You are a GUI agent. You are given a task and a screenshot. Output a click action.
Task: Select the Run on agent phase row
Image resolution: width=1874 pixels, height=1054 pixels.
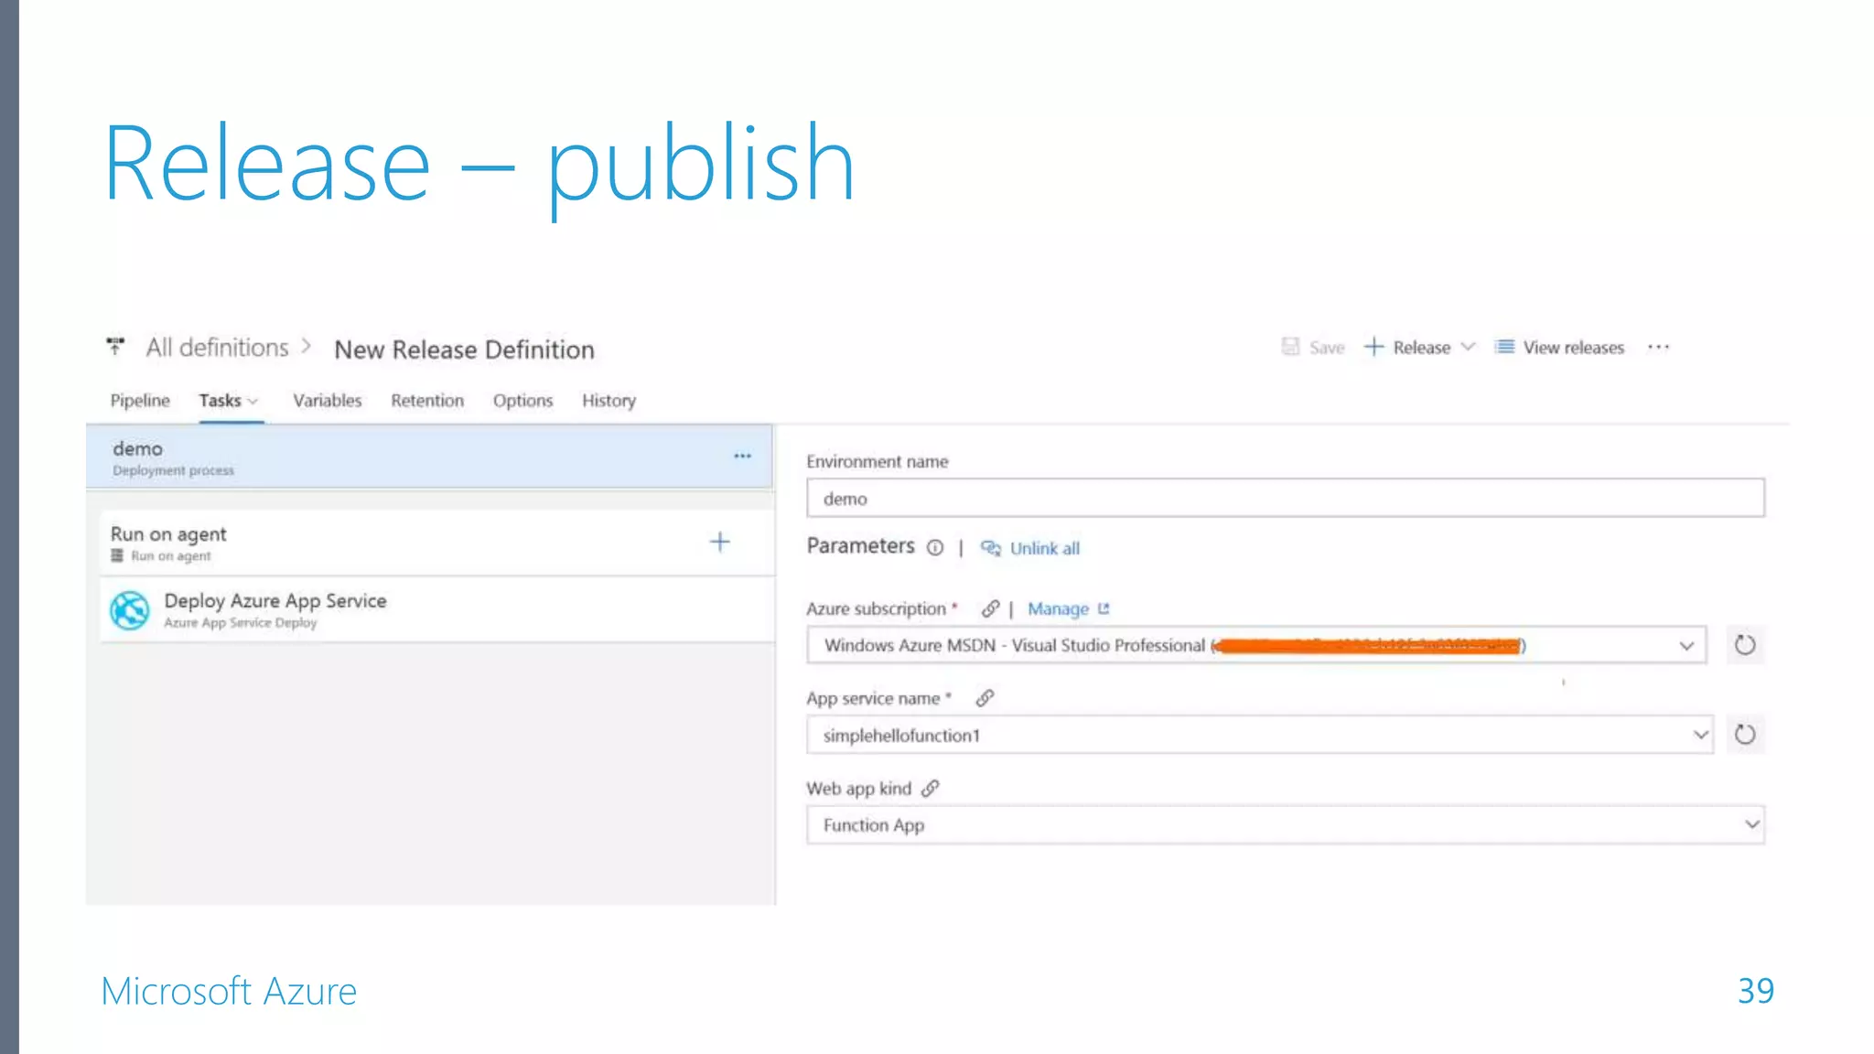coord(436,543)
